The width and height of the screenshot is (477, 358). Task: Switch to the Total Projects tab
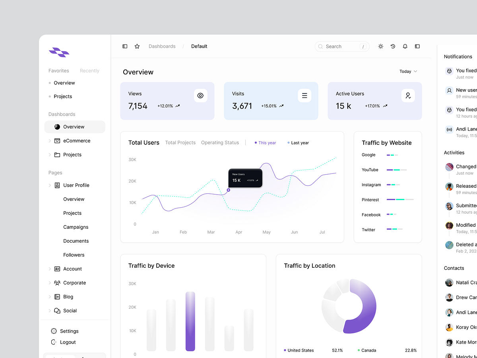coord(180,143)
